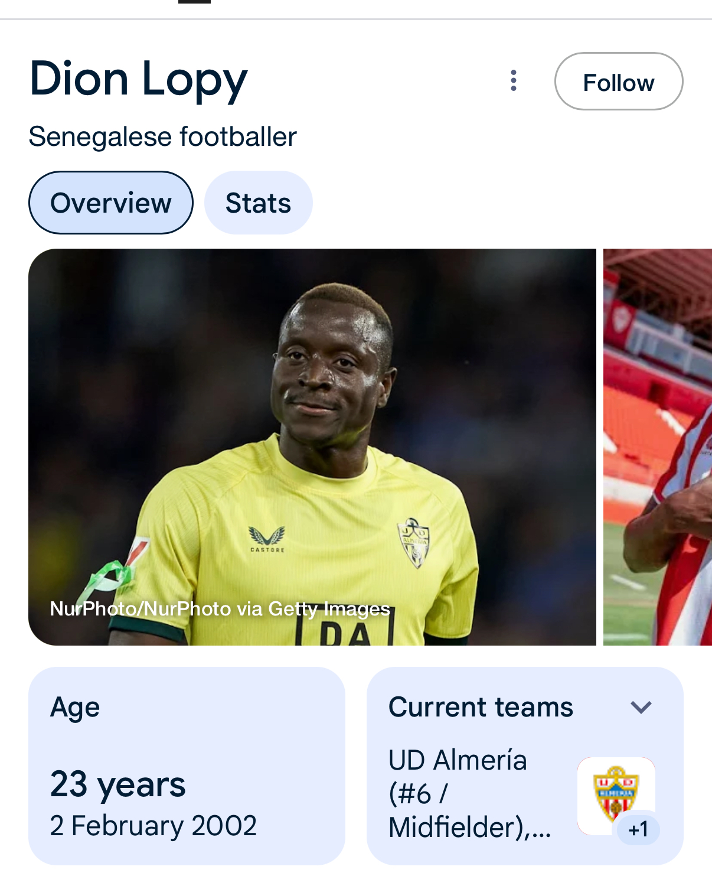Click the Castore logo on the yellow jersey
Viewport: 712px width, 886px height.
[x=267, y=539]
